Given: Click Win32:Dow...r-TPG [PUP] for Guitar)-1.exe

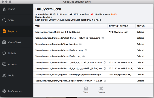Looking at the screenshot, I should 121,62.
